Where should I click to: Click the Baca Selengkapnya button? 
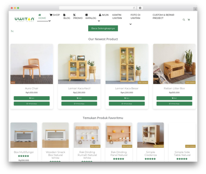[103, 28]
